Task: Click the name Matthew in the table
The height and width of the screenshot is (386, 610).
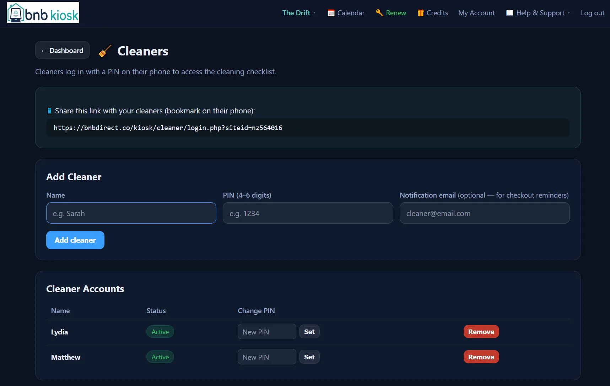Action: coord(66,357)
